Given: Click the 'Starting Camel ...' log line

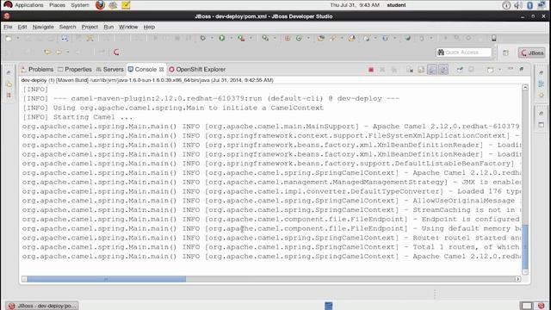Looking at the screenshot, I should point(77,117).
